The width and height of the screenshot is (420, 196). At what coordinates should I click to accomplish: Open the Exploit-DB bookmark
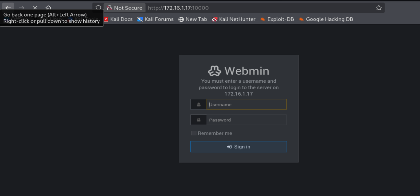tap(277, 19)
